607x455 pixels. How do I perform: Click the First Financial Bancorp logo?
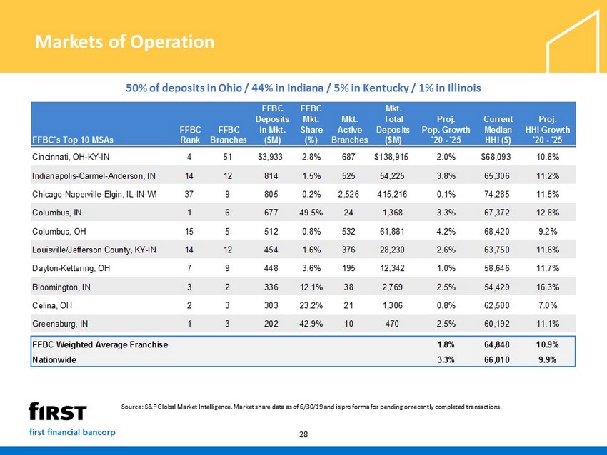point(72,419)
